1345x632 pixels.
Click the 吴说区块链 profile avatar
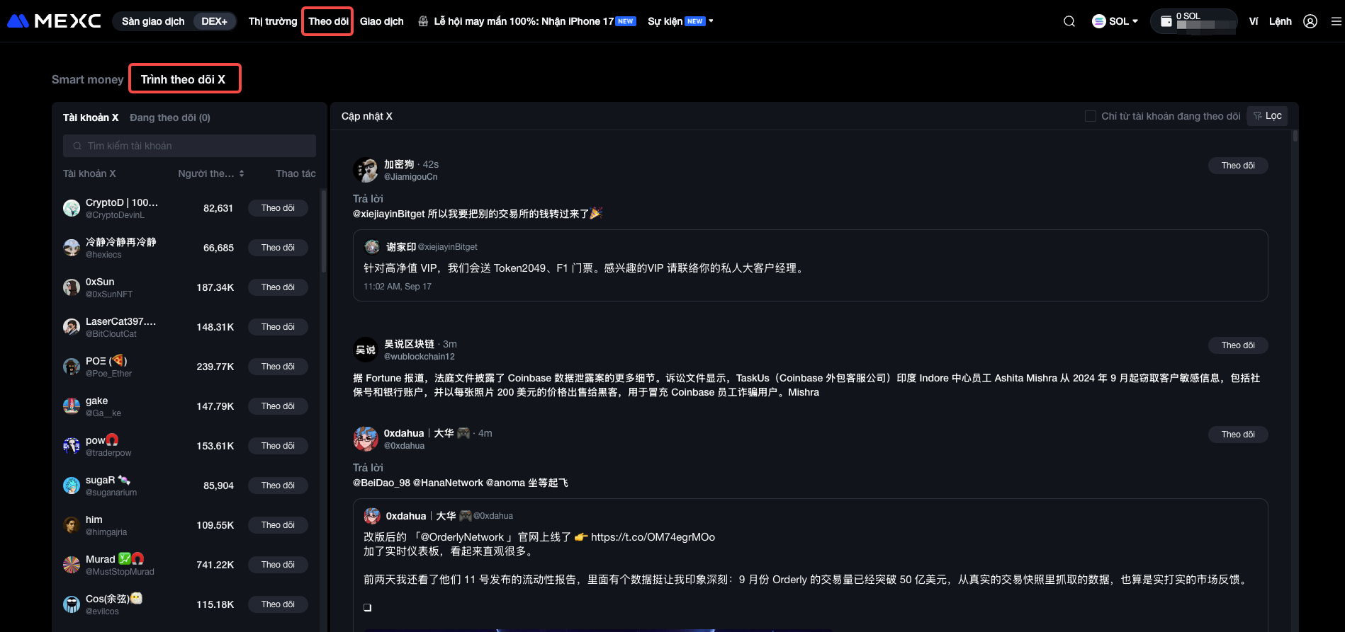pyautogui.click(x=366, y=350)
